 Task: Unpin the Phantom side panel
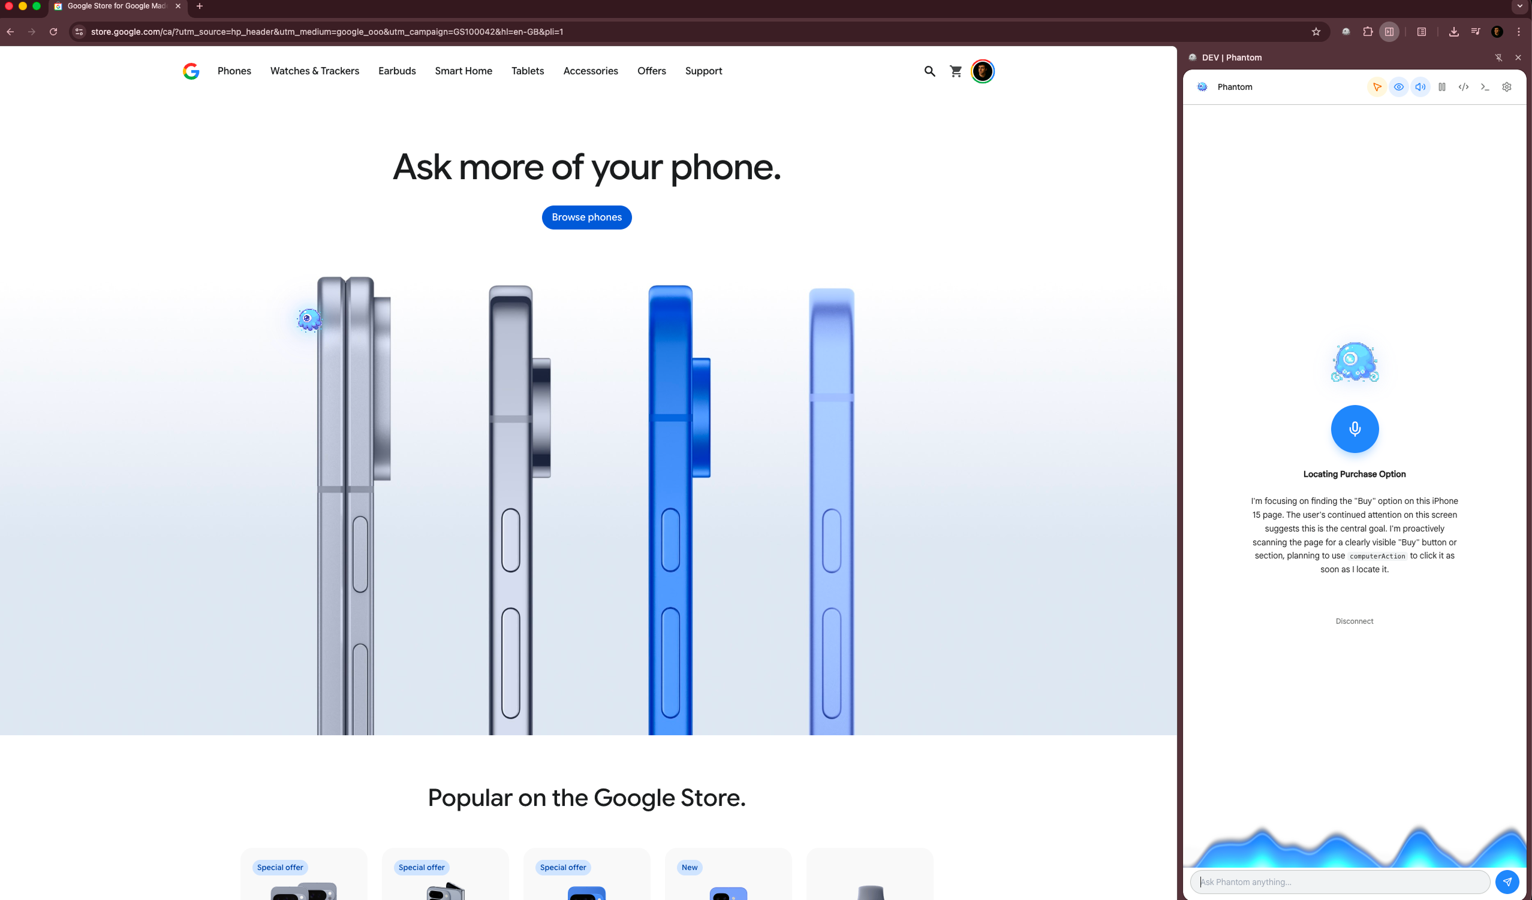1498,58
